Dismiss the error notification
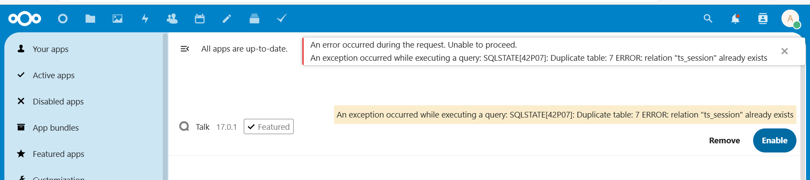This screenshot has width=810, height=180. click(x=784, y=51)
